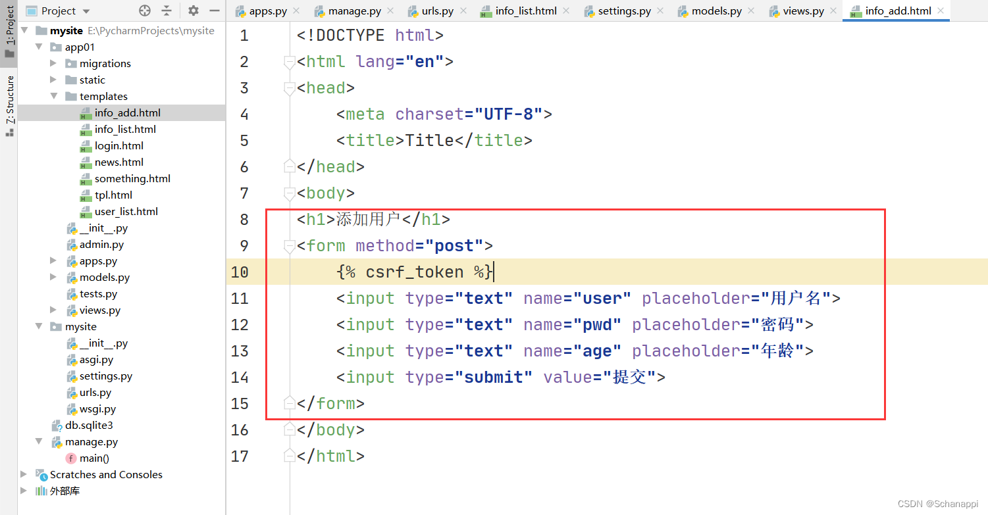Fold the body tag on line 7
This screenshot has height=515, width=988.
click(289, 193)
